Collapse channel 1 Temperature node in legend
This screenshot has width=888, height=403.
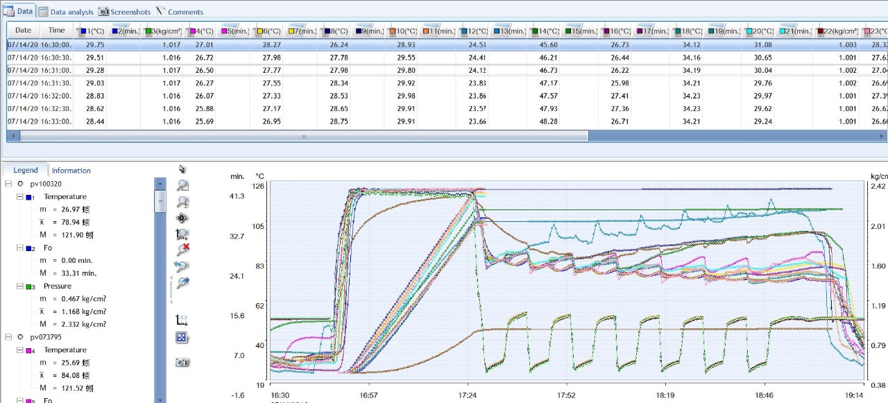20,197
